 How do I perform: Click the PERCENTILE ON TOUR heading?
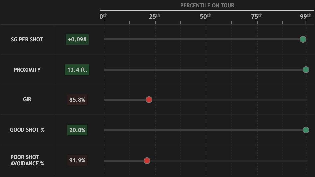click(207, 5)
